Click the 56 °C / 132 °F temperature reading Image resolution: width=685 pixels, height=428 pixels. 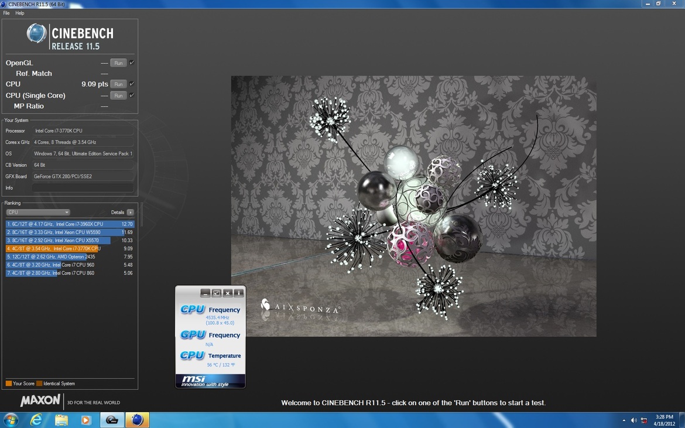[x=221, y=365]
